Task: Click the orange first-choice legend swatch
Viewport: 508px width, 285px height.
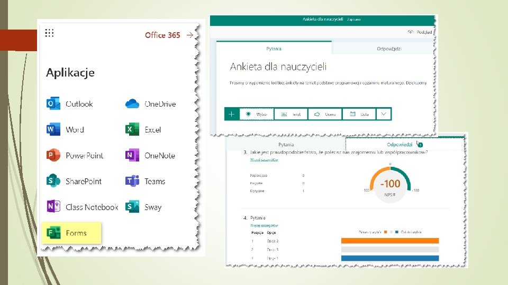Action: (x=386, y=232)
